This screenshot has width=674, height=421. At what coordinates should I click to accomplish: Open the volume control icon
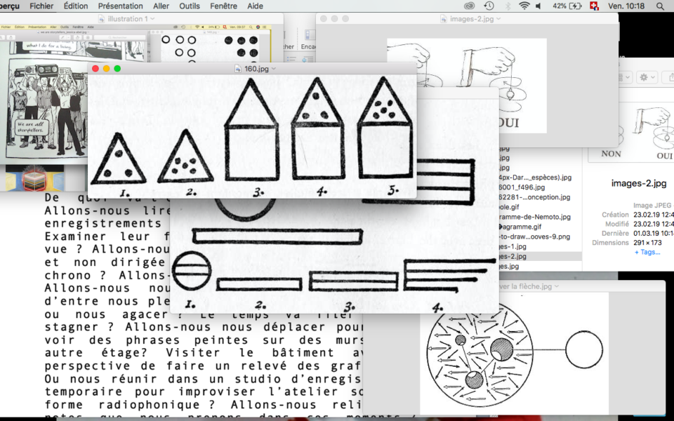(x=538, y=6)
